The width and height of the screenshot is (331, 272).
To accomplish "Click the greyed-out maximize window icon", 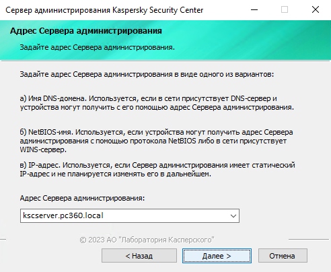I will [285, 9].
